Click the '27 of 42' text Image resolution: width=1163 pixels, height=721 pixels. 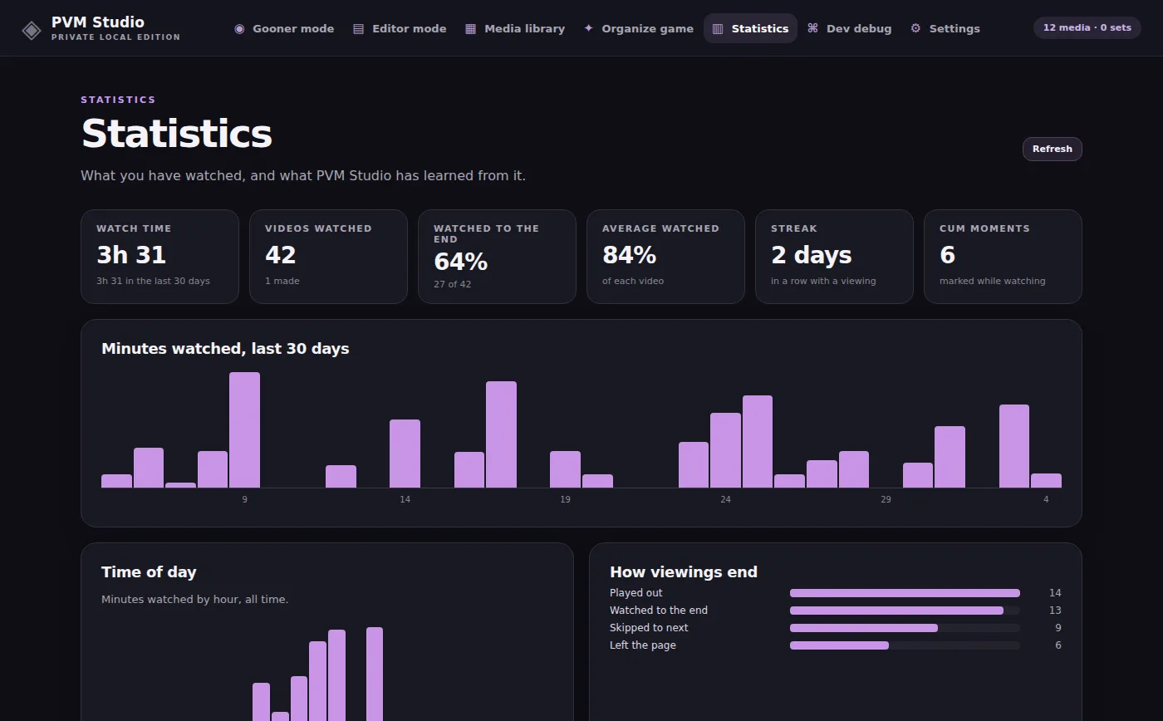point(452,284)
